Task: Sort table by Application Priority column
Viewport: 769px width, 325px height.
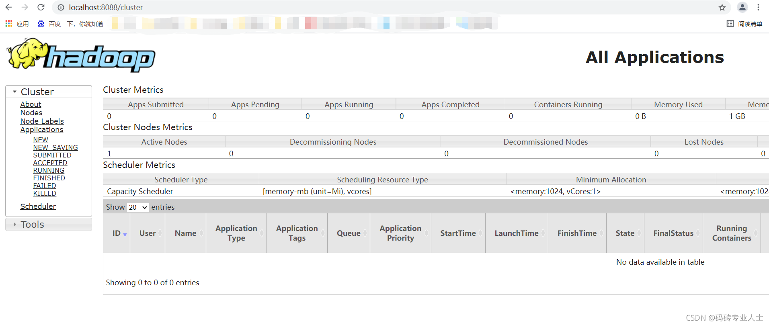Action: (400, 233)
